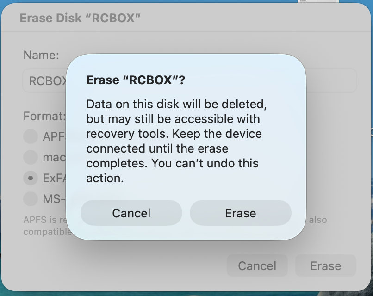Confirm by clicking Erase in the alert
Screen dimensions: 373x296
coord(240,213)
